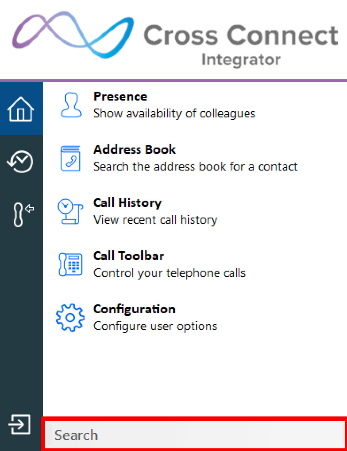Click the Call History clock scroll icon
Viewport: 347px width, 451px height.
[x=70, y=211]
